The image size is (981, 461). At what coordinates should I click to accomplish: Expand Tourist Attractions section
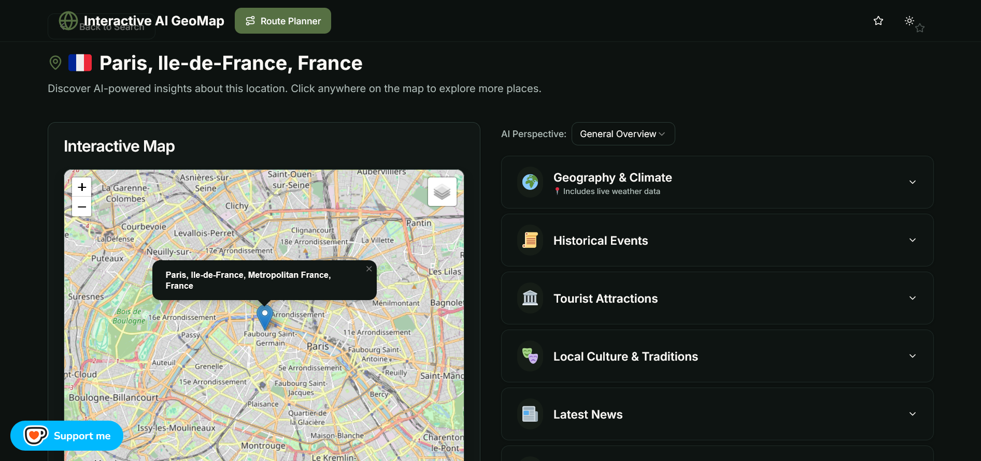pos(717,298)
